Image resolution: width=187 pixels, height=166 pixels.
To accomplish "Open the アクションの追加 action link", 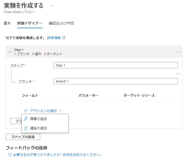I will (43, 111).
